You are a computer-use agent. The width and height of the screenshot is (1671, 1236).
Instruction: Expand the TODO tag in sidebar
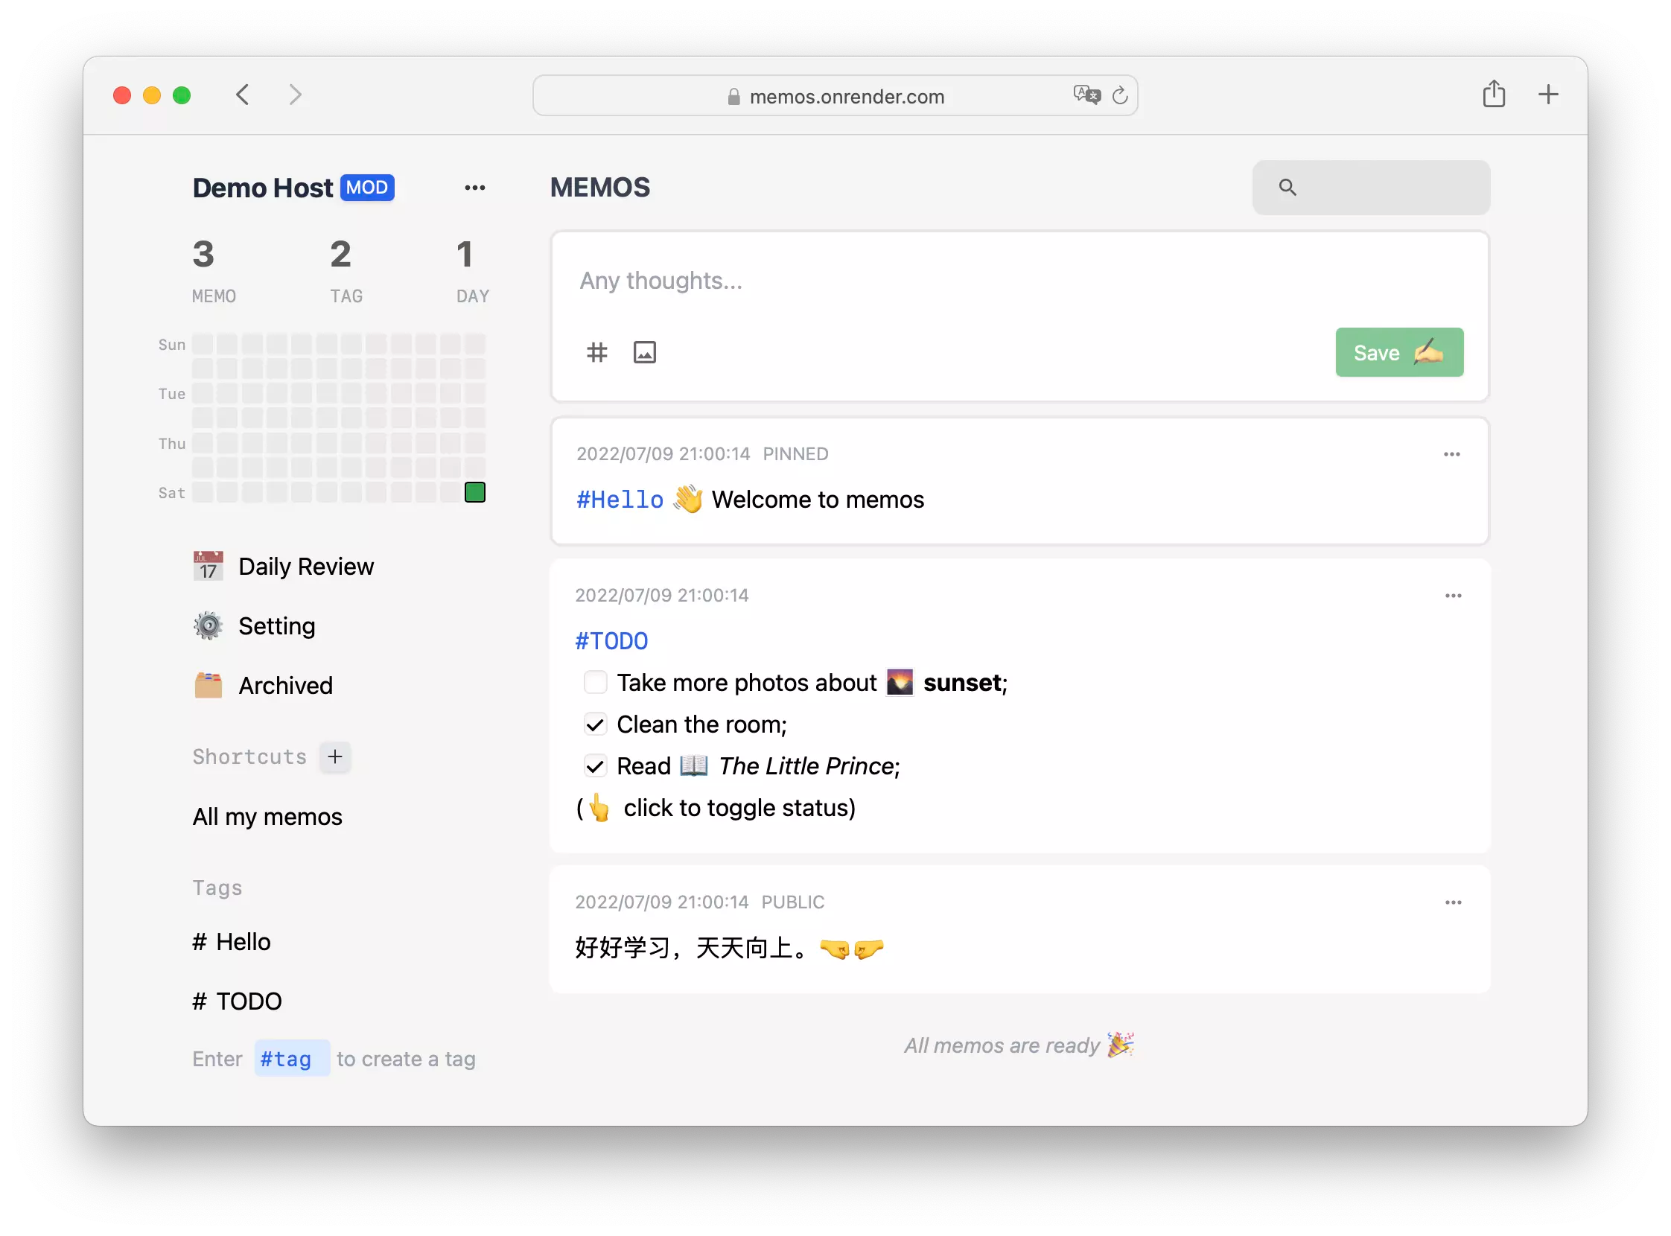238,1000
